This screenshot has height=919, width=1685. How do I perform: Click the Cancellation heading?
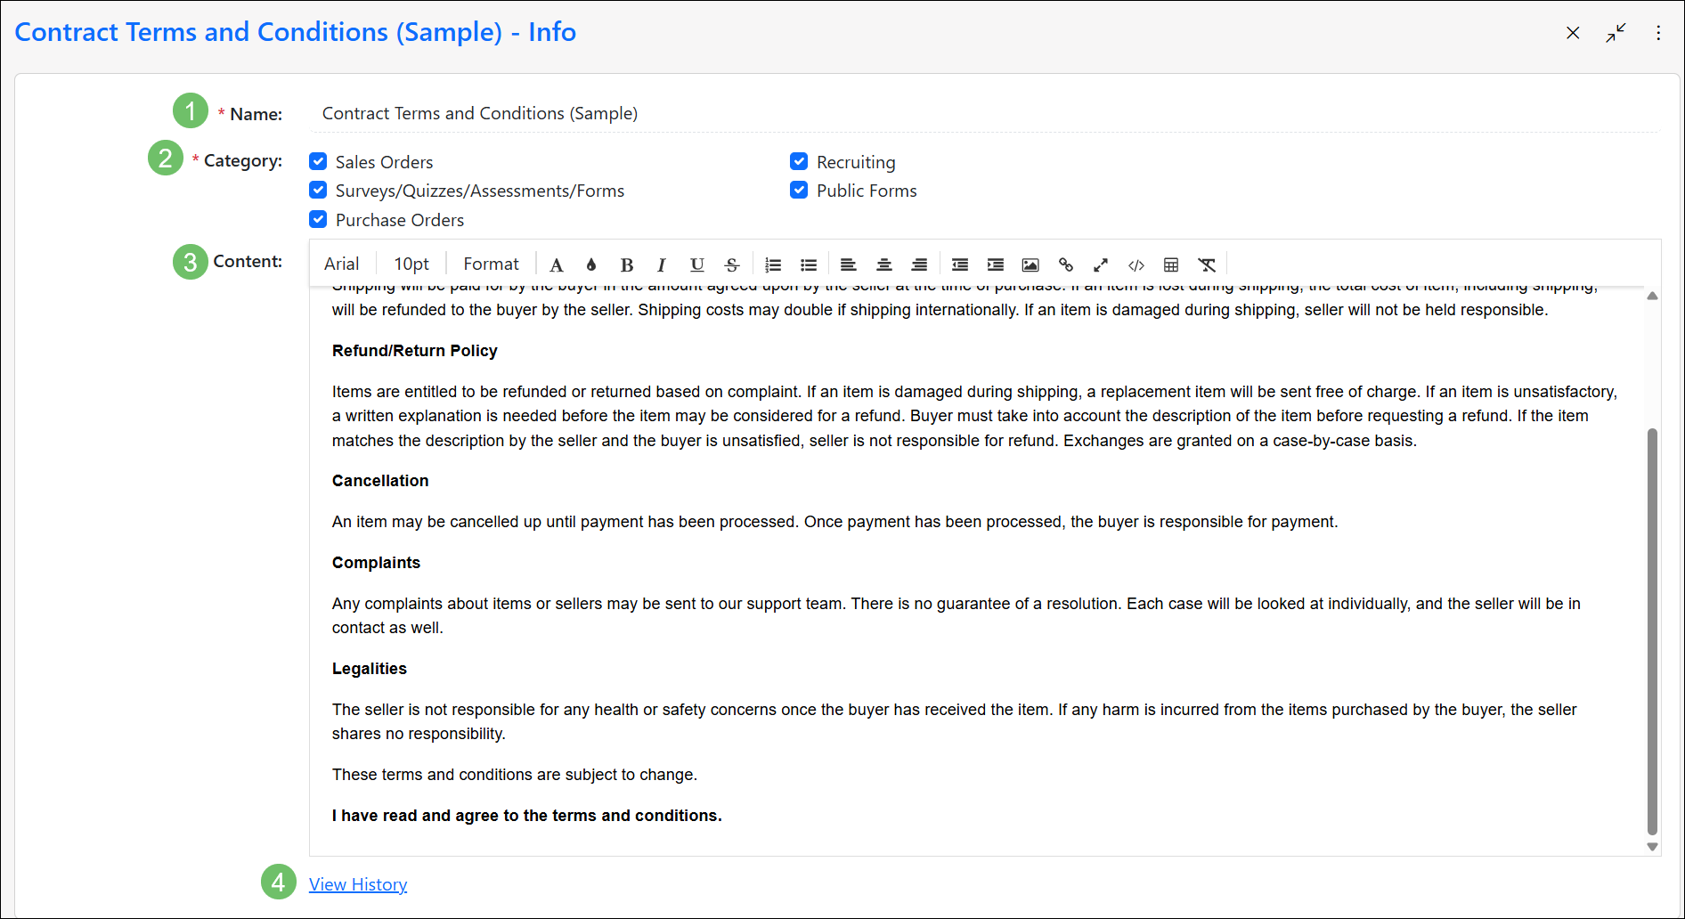coord(380,481)
